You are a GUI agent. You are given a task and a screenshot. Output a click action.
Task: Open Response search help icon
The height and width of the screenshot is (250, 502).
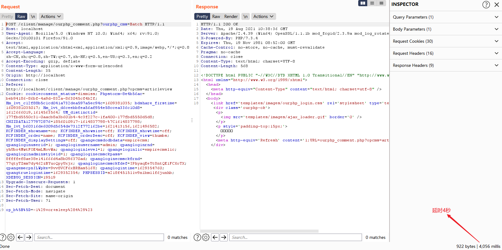[x=197, y=237]
